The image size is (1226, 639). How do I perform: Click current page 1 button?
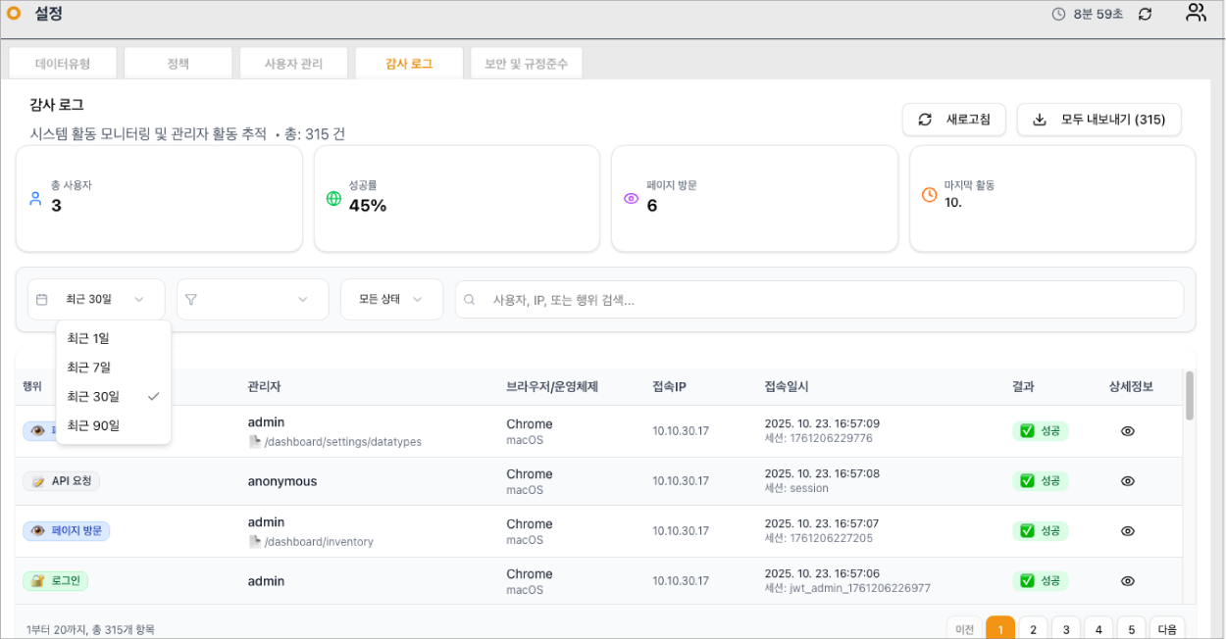[x=1000, y=629]
